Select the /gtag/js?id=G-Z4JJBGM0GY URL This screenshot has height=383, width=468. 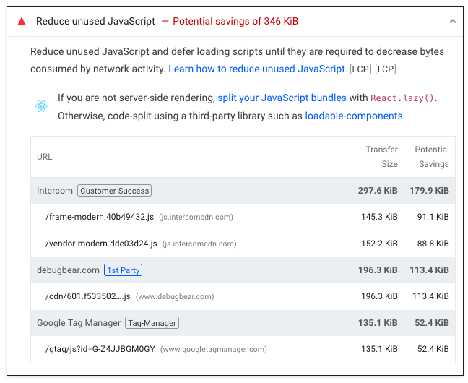coord(100,349)
